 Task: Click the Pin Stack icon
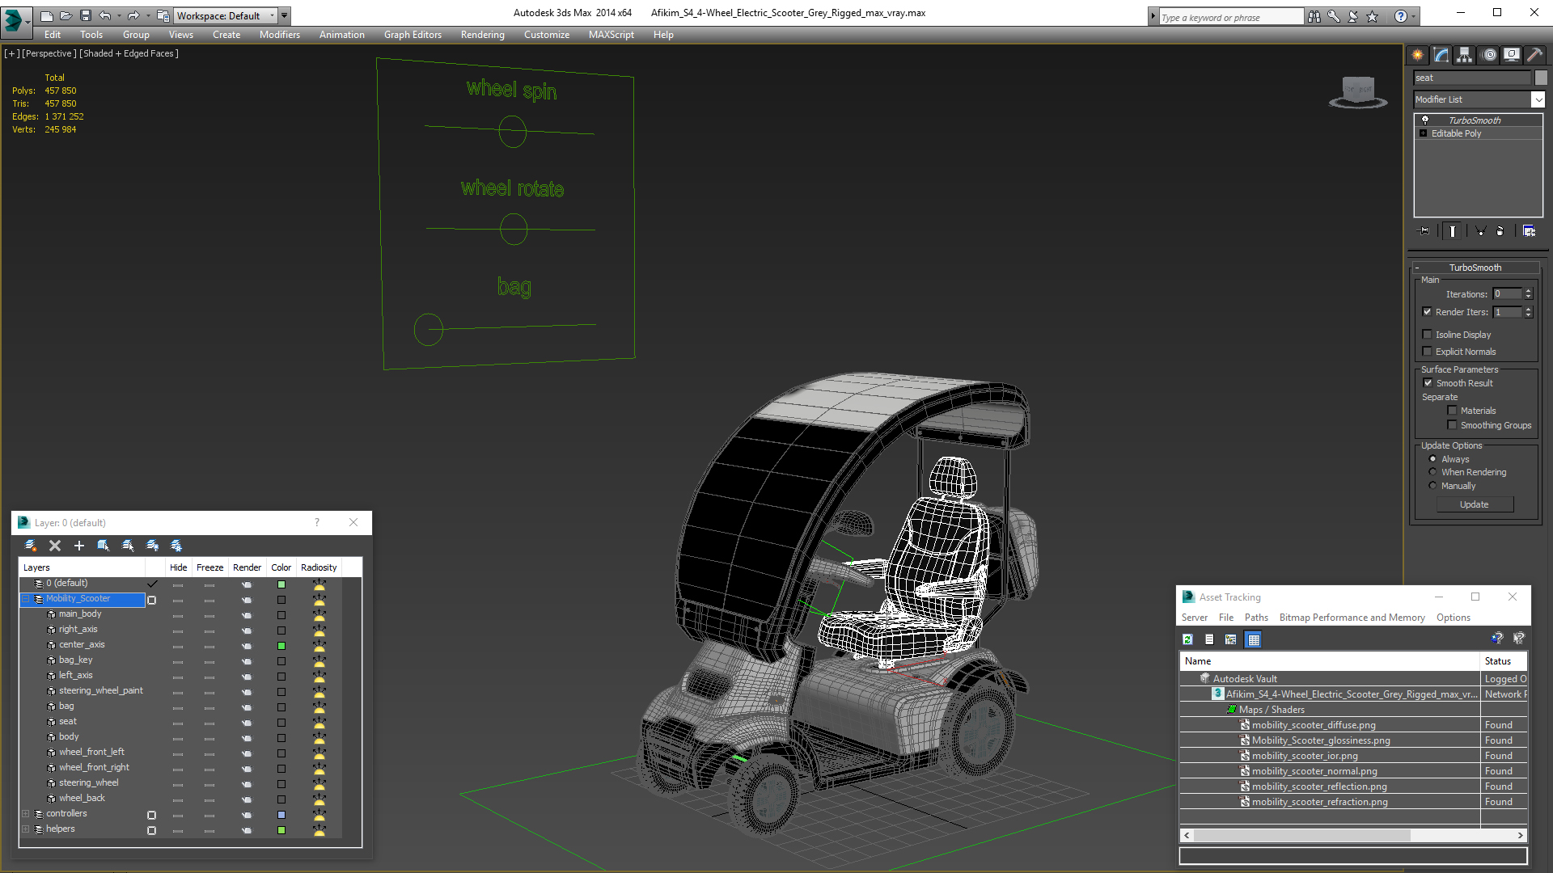tap(1424, 231)
